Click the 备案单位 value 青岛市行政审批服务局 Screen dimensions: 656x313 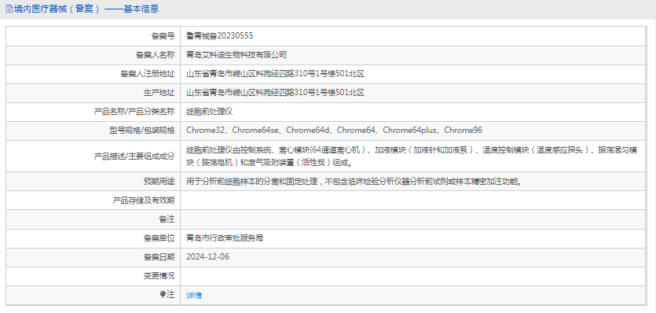point(225,238)
